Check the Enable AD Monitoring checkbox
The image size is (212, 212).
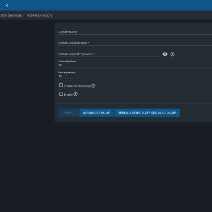pos(61,85)
